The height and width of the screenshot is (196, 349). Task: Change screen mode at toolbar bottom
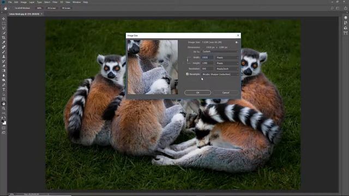click(4, 133)
